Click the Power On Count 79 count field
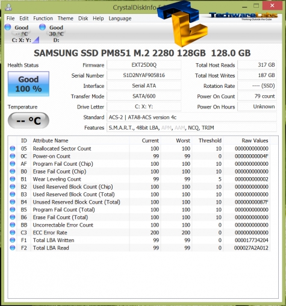The height and width of the screenshot is (306, 286). pos(257,96)
